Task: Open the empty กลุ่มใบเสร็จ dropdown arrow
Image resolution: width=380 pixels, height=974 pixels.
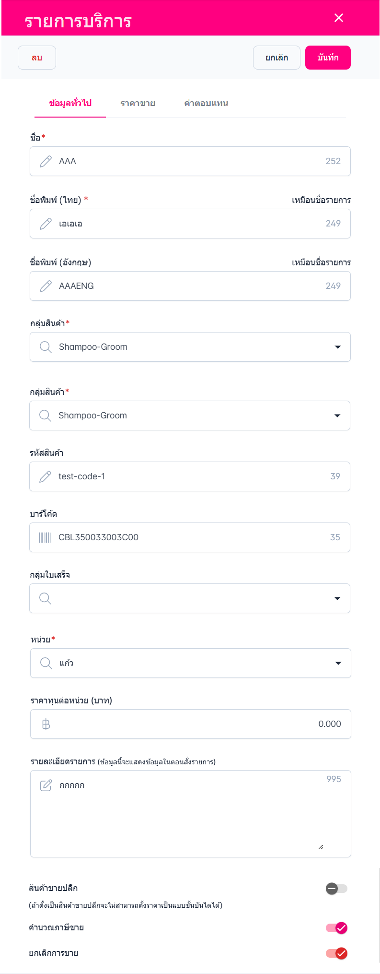Action: [x=337, y=598]
